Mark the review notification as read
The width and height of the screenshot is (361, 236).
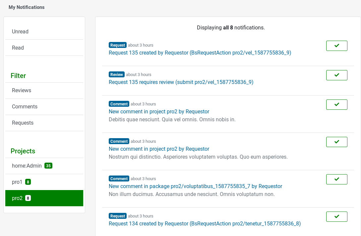click(x=336, y=75)
